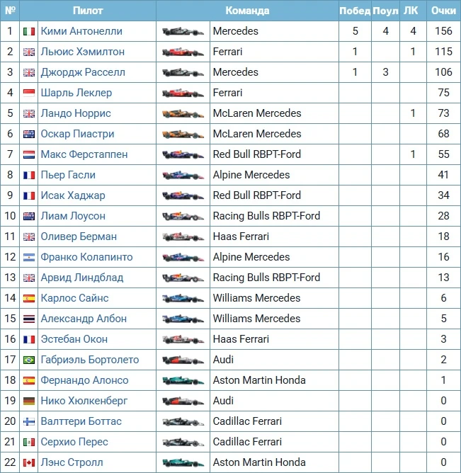Click the German flag next to Нико Хюлкенберг
The image size is (461, 473).
(29, 401)
